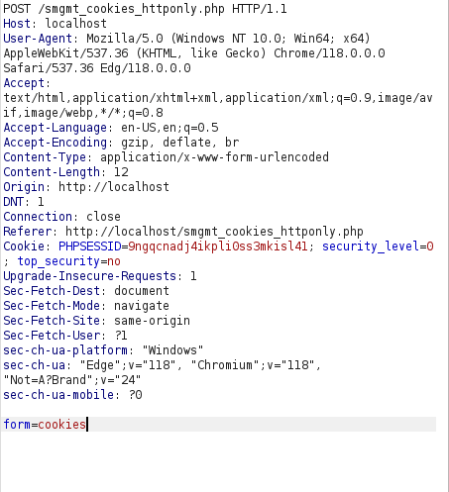Click the 'Accept:' header name
The width and height of the screenshot is (449, 492).
pos(27,83)
